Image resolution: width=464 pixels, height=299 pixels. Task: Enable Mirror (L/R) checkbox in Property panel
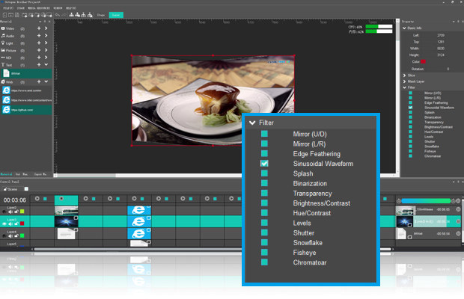pyautogui.click(x=410, y=98)
